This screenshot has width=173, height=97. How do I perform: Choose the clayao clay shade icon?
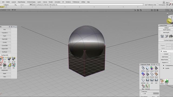click(x=156, y=74)
